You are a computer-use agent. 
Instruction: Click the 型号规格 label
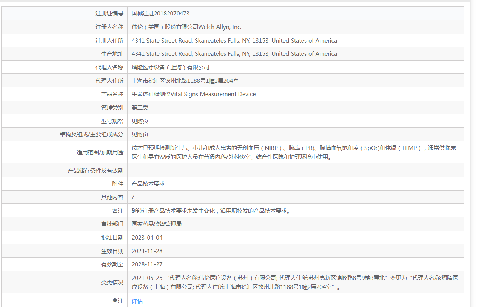click(x=112, y=121)
